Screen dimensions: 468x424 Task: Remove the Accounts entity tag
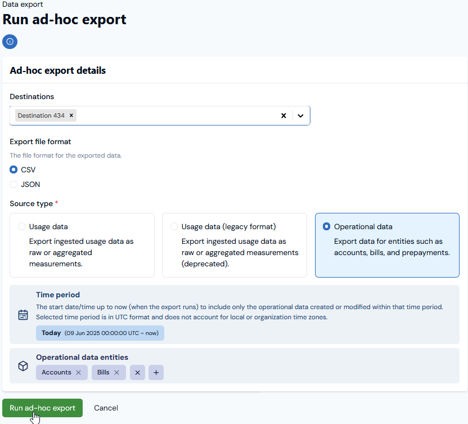tap(79, 372)
